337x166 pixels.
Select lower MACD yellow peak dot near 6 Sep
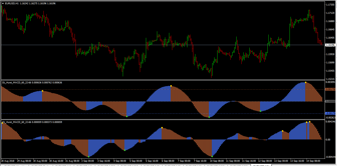tap(162, 128)
